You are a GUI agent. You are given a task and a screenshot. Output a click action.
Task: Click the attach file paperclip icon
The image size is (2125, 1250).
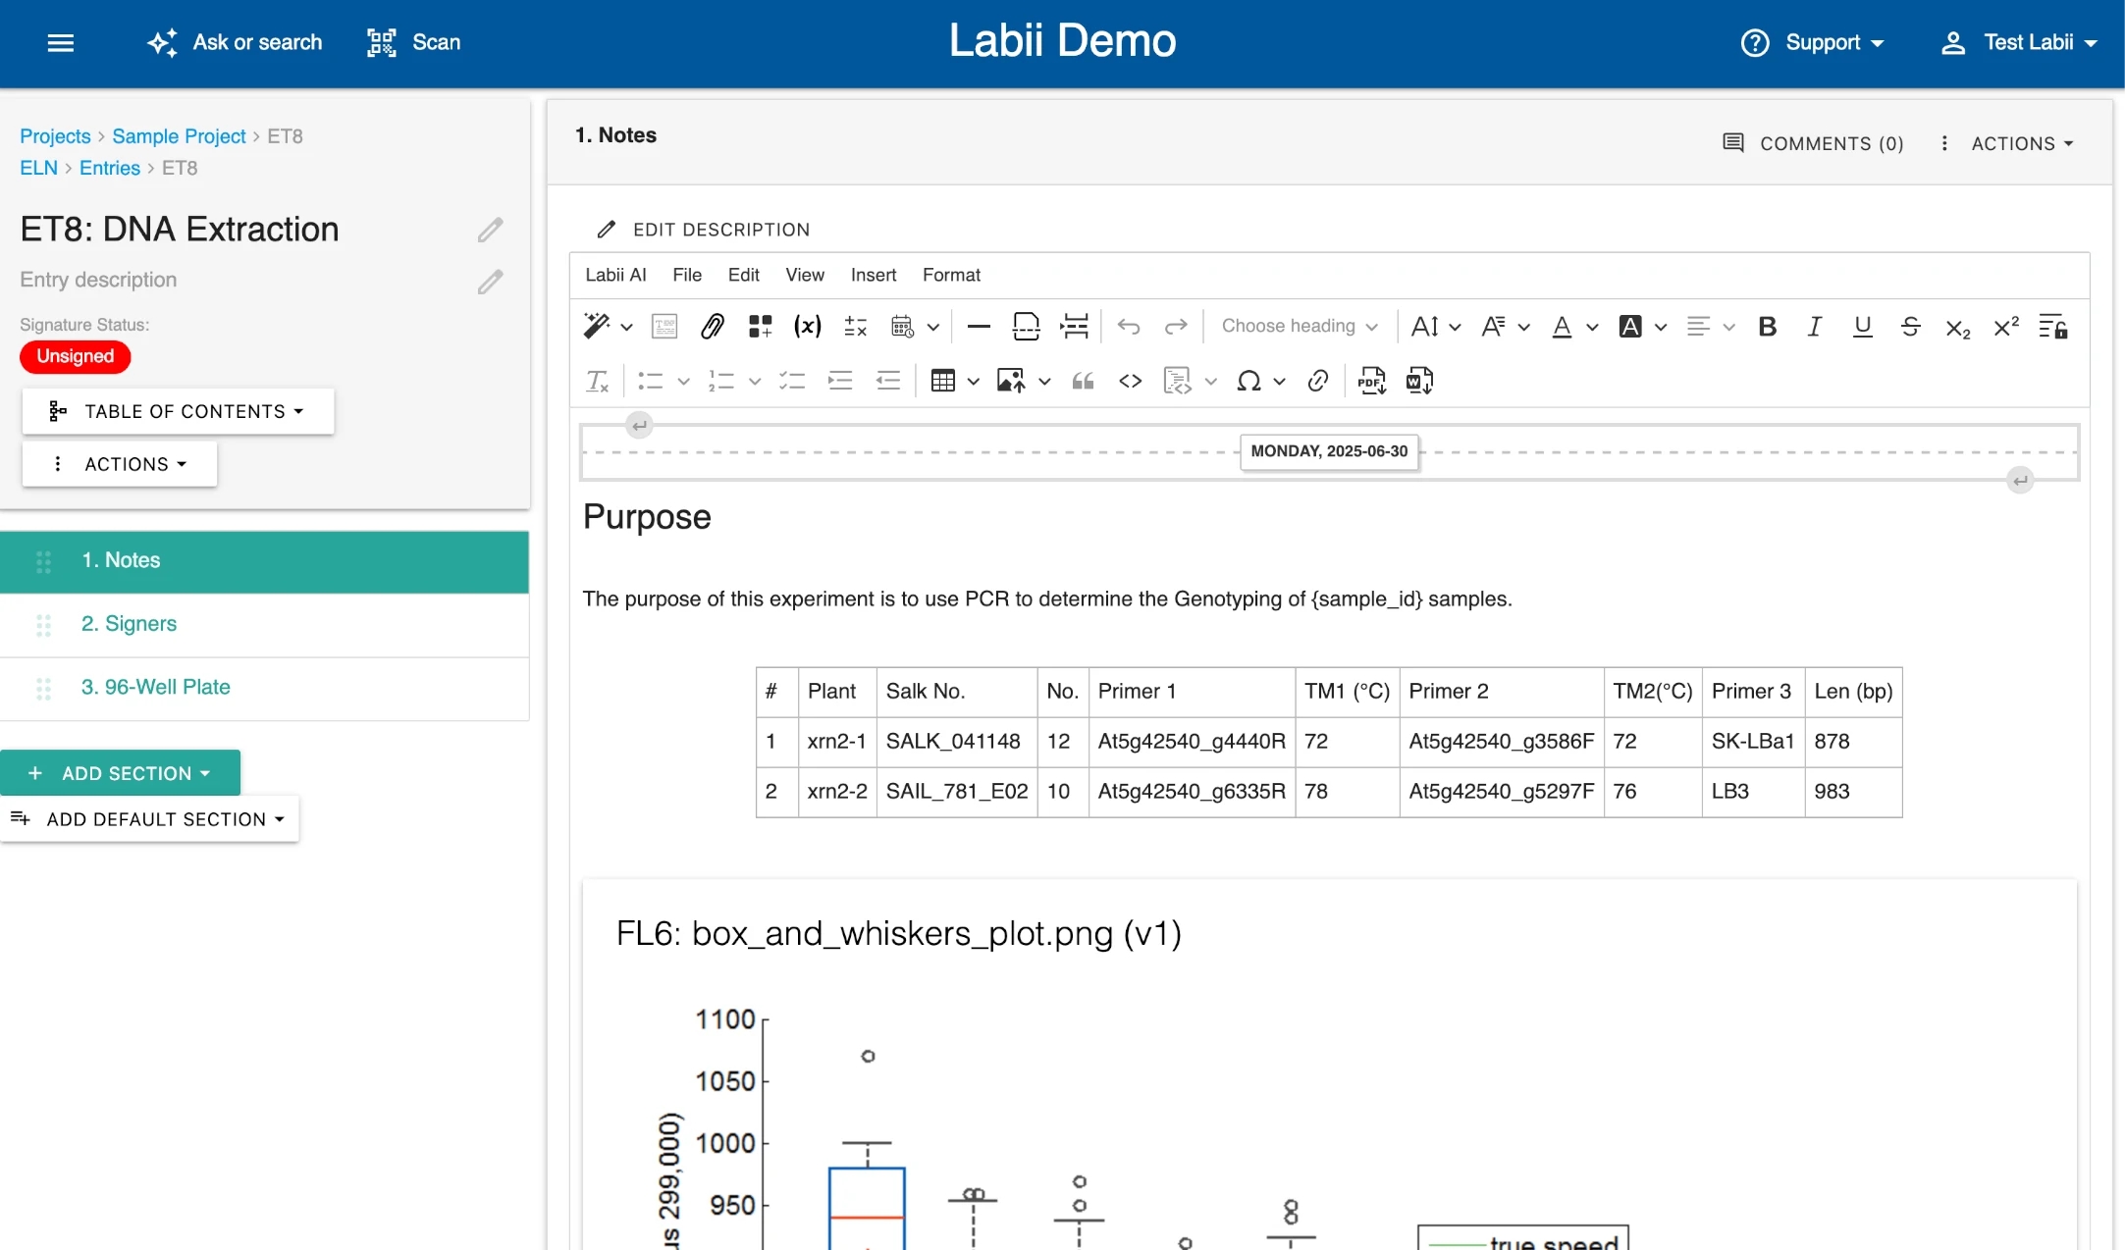712,327
